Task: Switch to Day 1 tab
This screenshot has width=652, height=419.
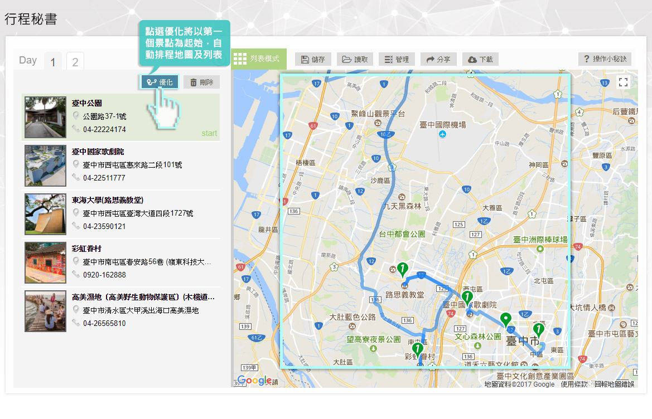Action: click(53, 62)
